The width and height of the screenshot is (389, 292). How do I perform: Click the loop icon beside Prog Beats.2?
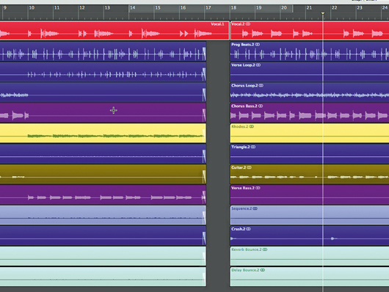(x=258, y=45)
